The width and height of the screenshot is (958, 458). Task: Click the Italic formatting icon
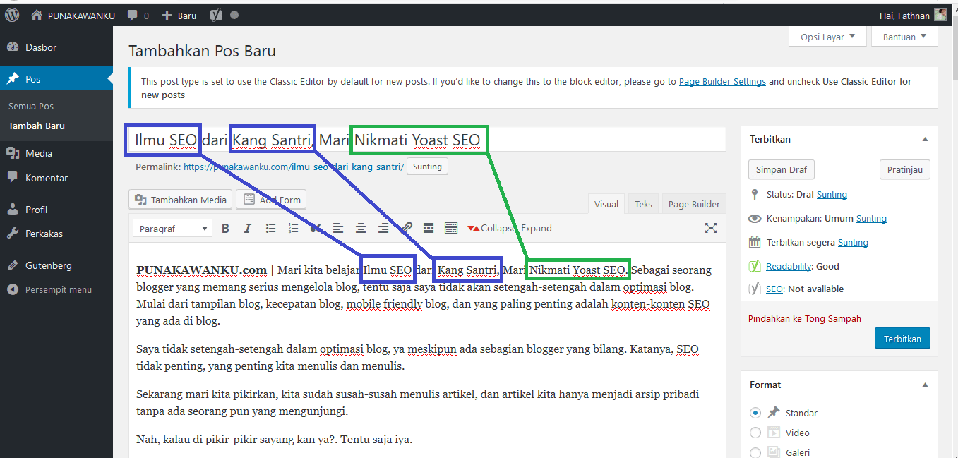coord(247,228)
